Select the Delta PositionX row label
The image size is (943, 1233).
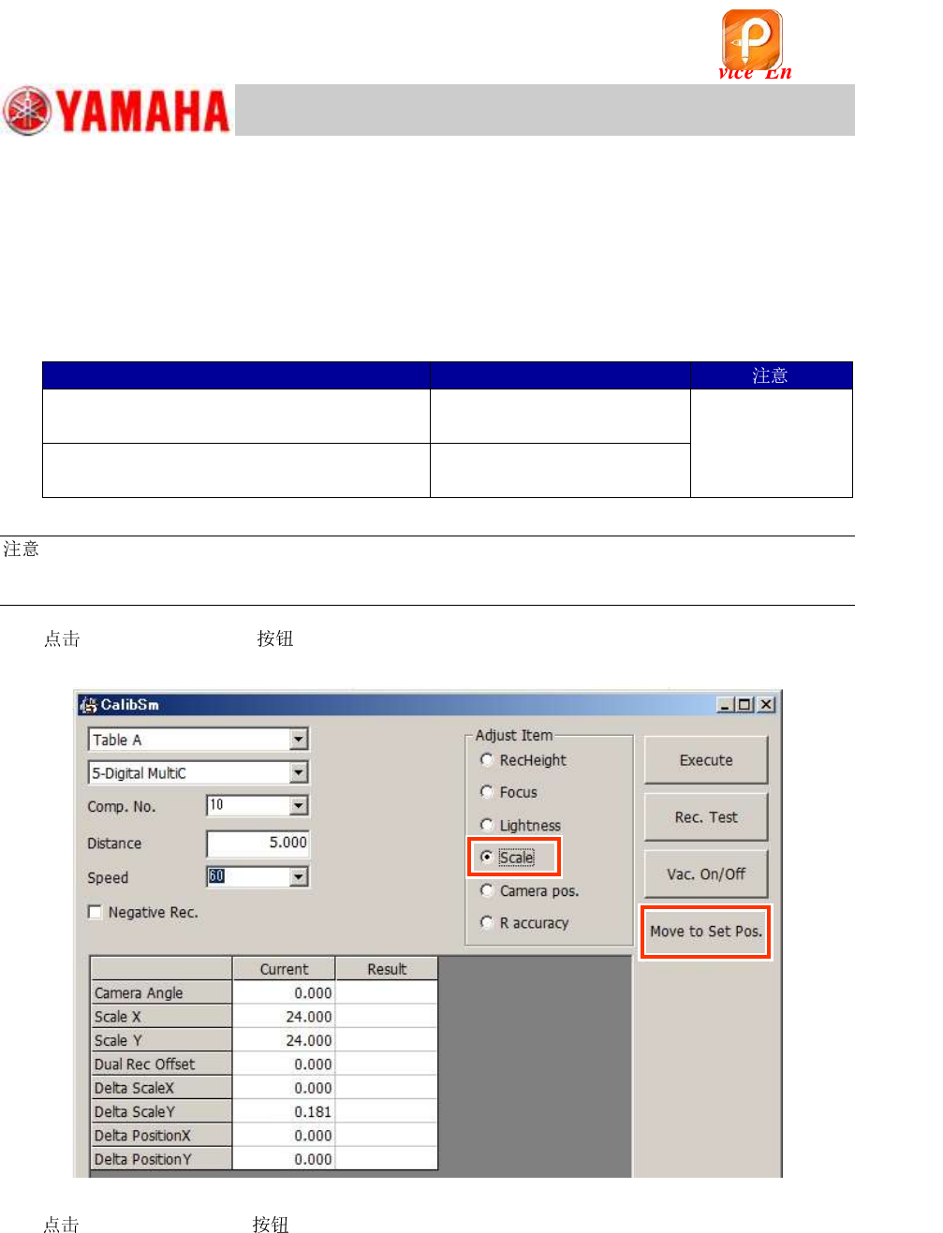(x=161, y=1136)
